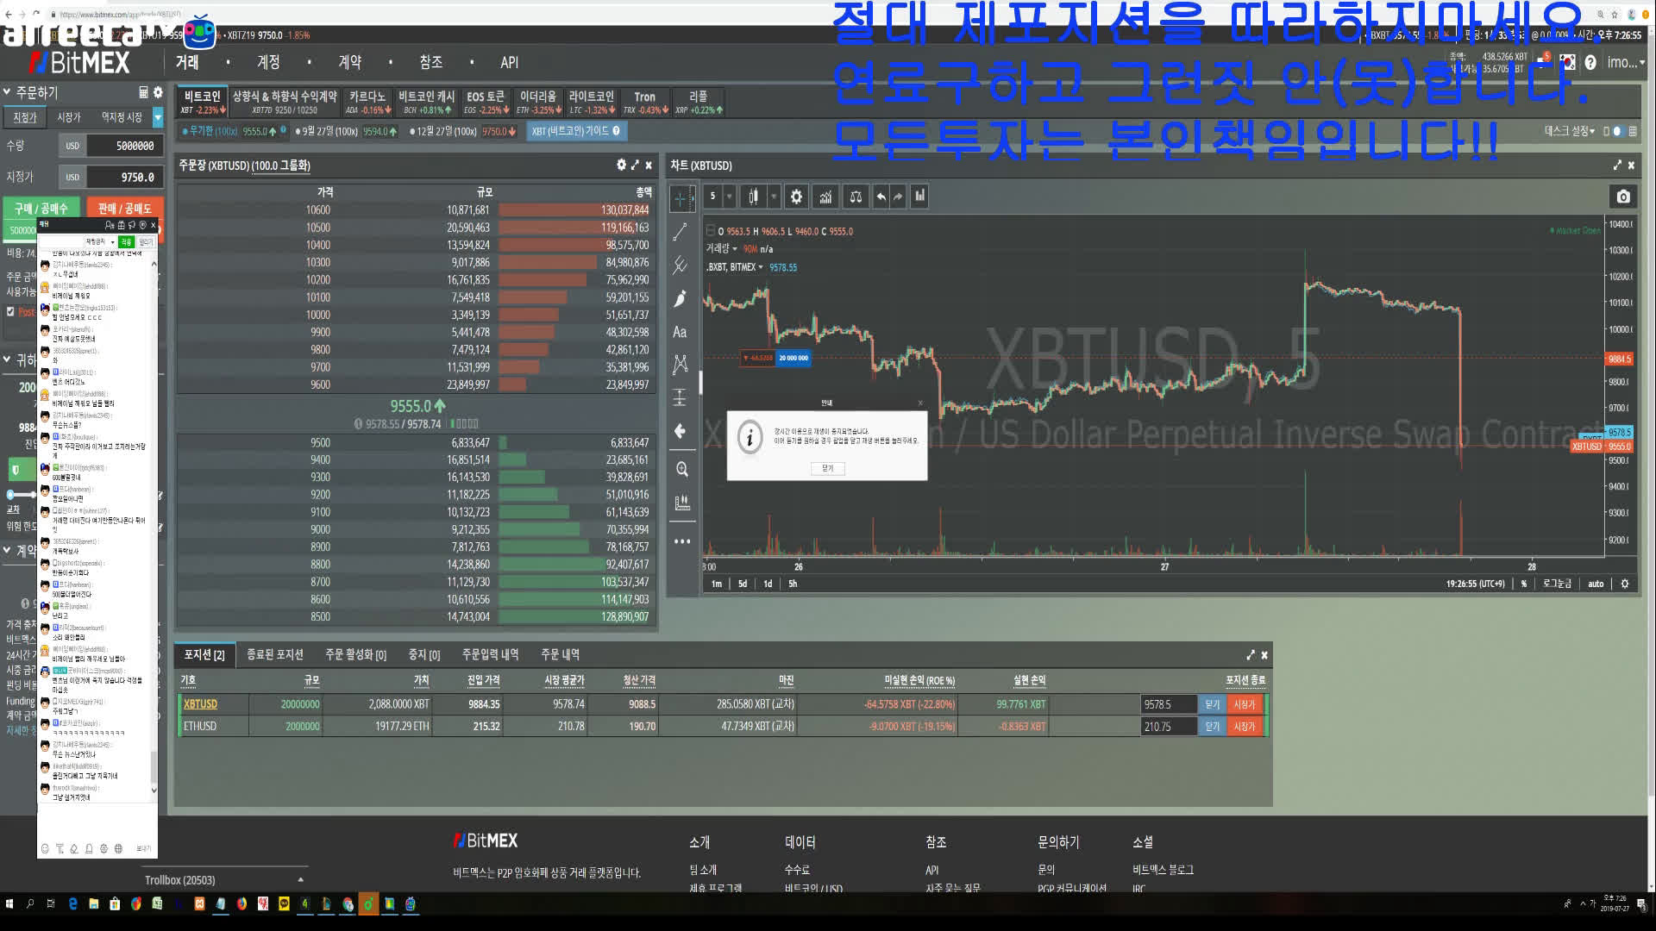This screenshot has height=931, width=1656.
Task: Take chart snapshot with camera icon
Action: click(x=1623, y=197)
